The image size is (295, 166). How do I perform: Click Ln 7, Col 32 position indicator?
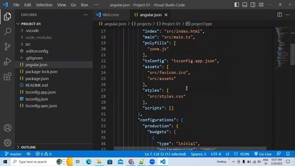(x=165, y=154)
